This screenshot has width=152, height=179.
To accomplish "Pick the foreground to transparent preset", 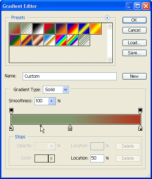I will pyautogui.click(x=26, y=29).
